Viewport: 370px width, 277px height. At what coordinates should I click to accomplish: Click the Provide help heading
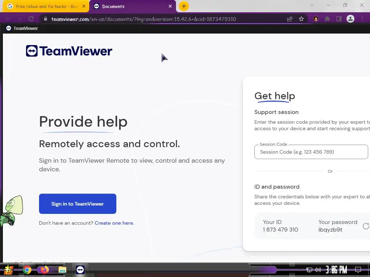(83, 122)
